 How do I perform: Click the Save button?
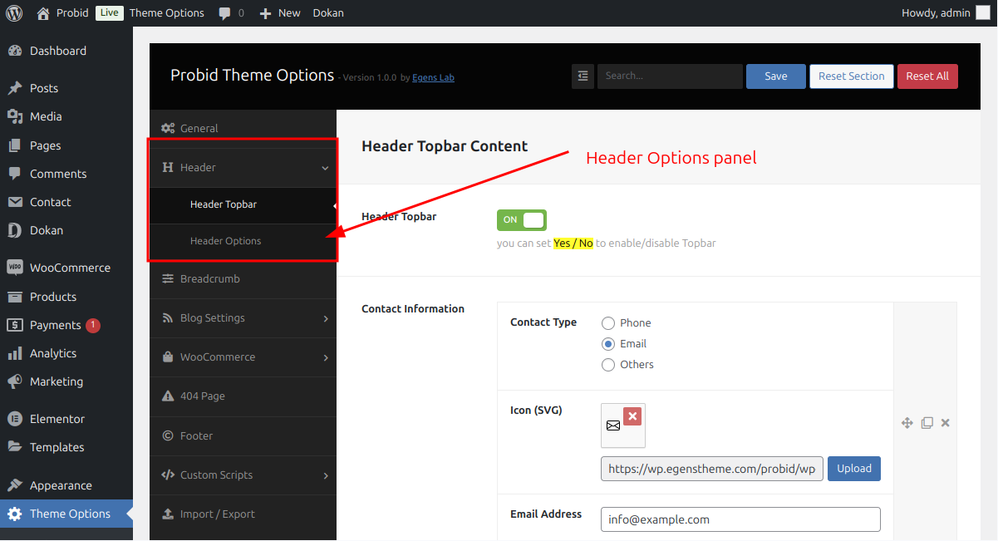776,76
